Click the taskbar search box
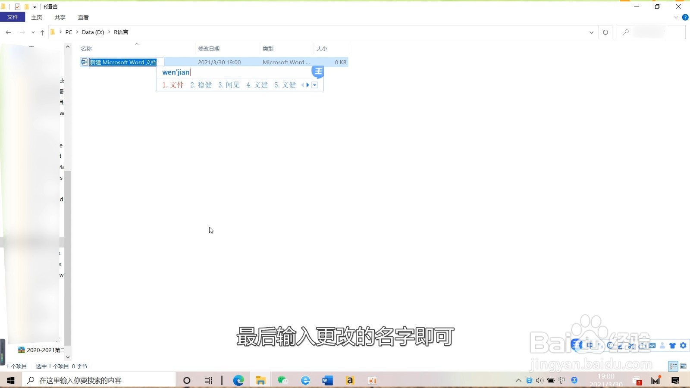The height and width of the screenshot is (388, 690). click(x=99, y=380)
